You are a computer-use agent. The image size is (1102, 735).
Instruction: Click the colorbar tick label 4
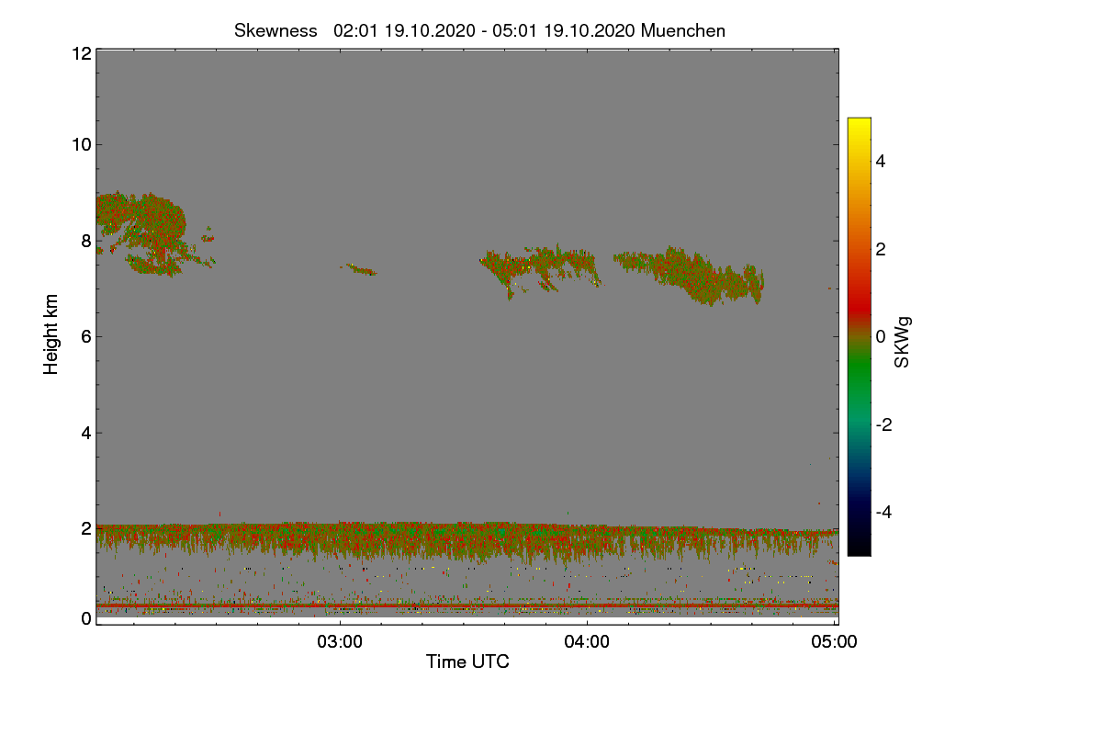click(881, 162)
